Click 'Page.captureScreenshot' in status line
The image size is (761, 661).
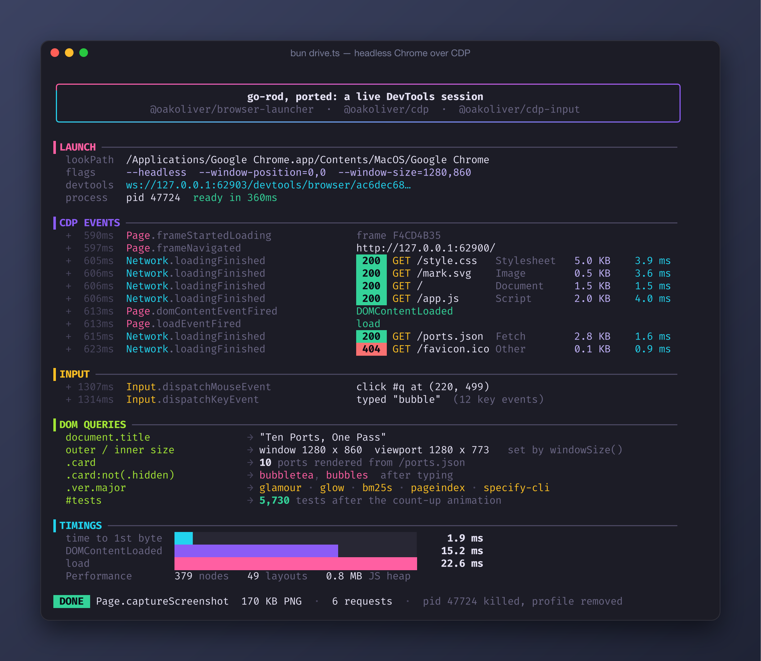pos(162,601)
